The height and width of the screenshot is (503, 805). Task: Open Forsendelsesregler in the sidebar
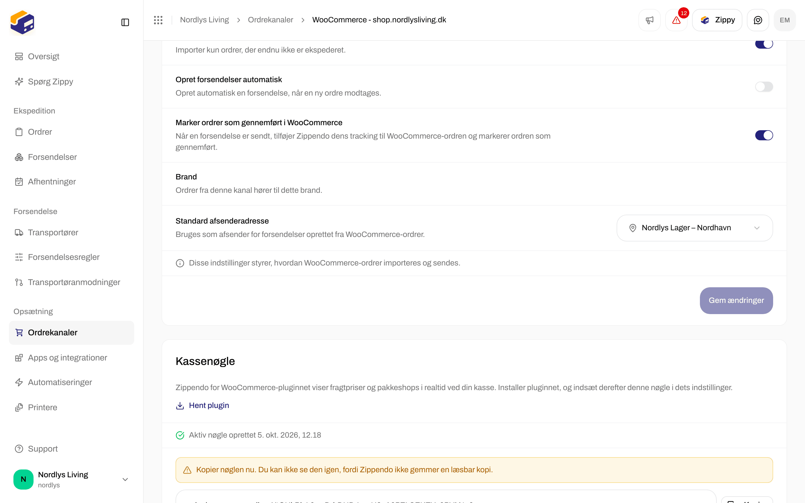tap(71, 257)
